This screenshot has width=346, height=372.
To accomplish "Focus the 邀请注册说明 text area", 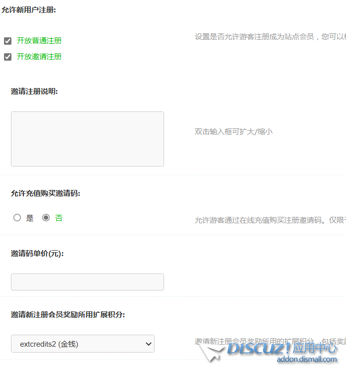I will 87,139.
